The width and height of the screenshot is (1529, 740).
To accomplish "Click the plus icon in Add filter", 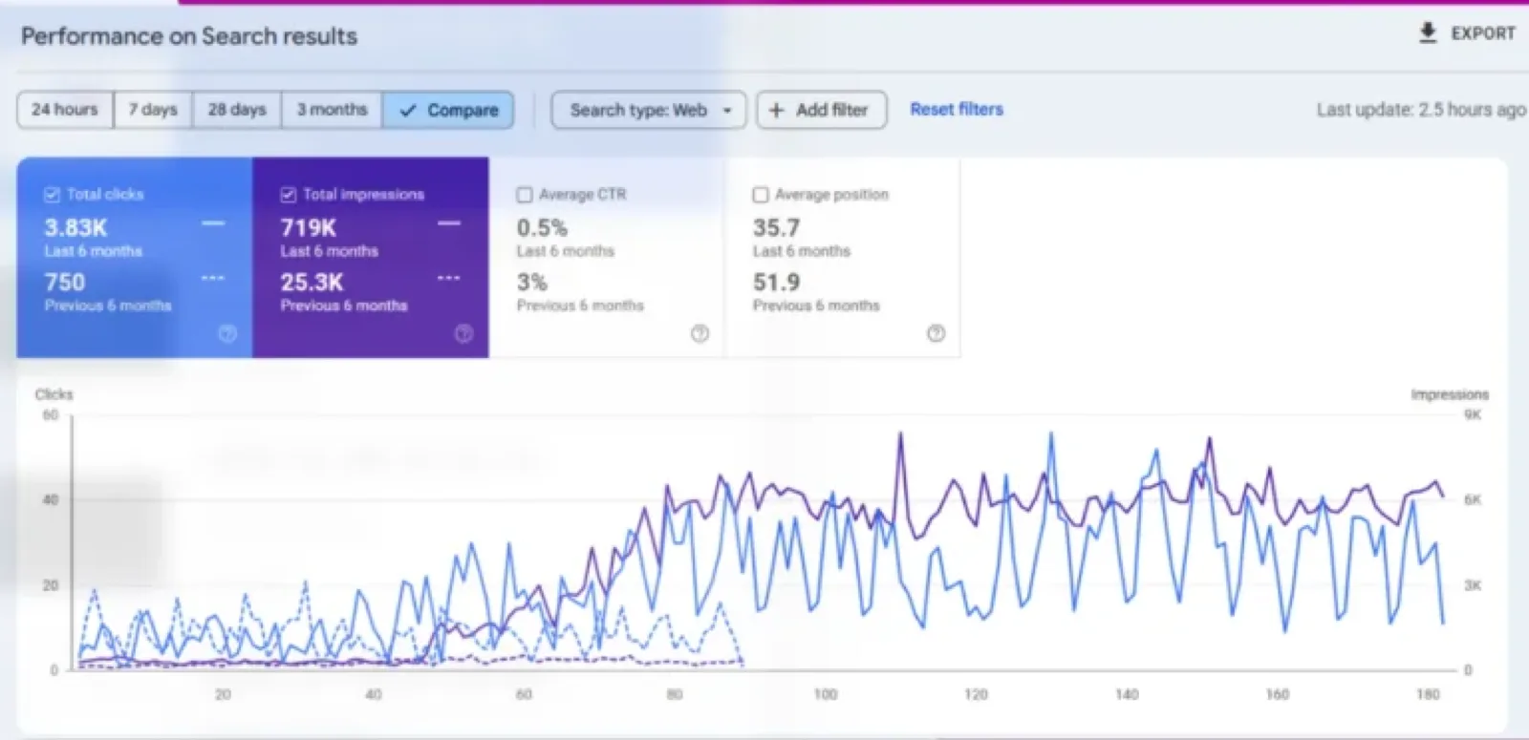I will pos(777,110).
